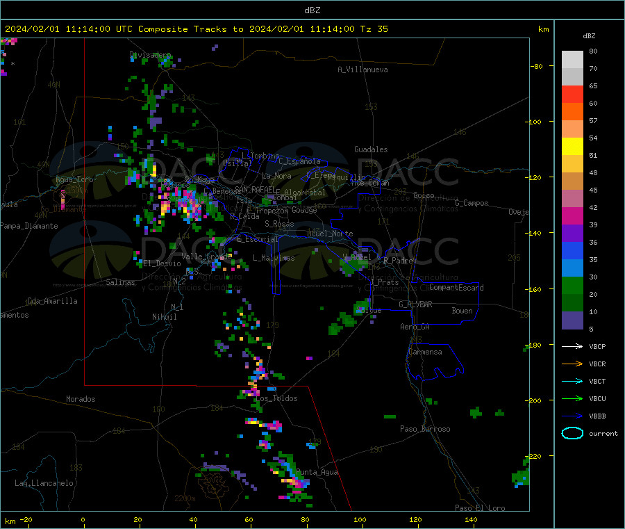Click the cyan 'current' ellipse legend icon
Viewport: 625px width, 529px height.
(x=572, y=433)
